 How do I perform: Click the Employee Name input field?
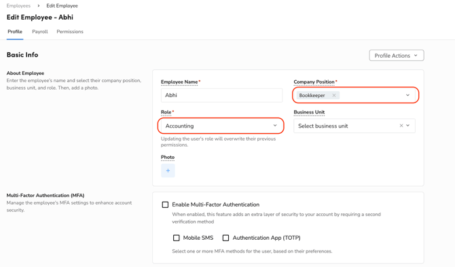pos(221,95)
